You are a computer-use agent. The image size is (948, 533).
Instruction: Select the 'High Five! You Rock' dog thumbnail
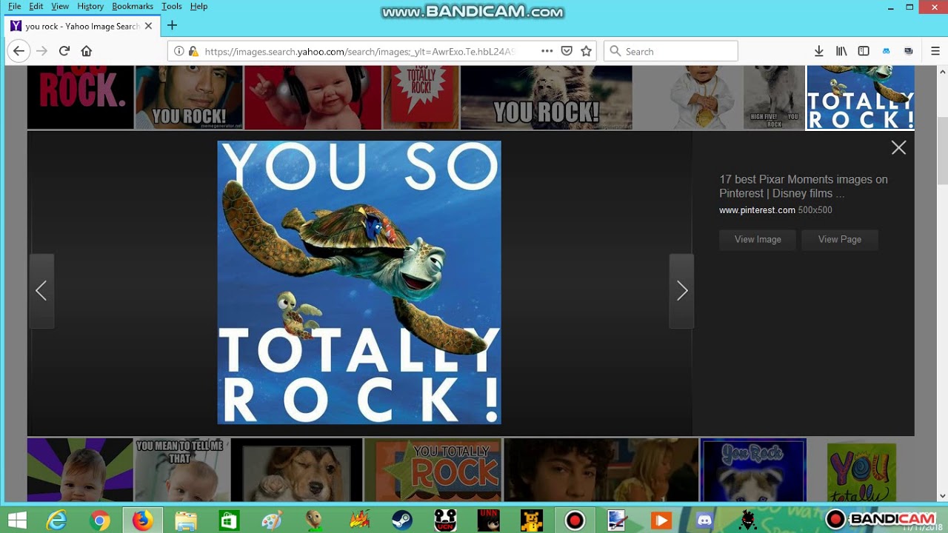pyautogui.click(x=774, y=97)
